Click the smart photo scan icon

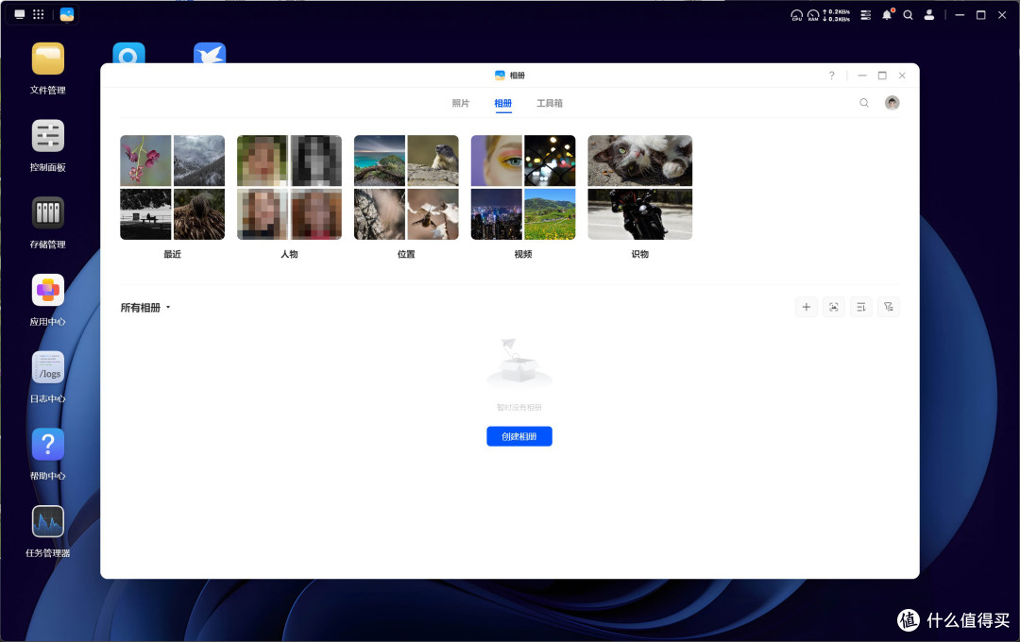pyautogui.click(x=833, y=307)
